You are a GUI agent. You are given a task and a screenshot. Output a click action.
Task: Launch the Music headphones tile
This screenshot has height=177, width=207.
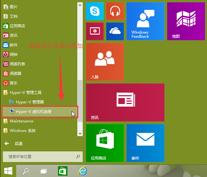pyautogui.click(x=115, y=11)
